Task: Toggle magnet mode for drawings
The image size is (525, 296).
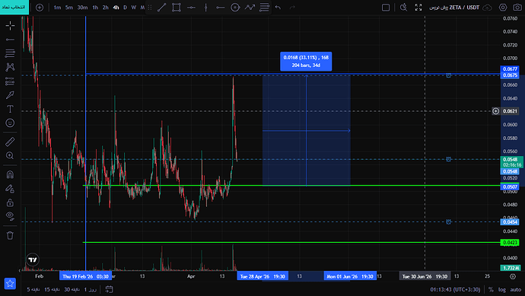Action: tap(10, 174)
